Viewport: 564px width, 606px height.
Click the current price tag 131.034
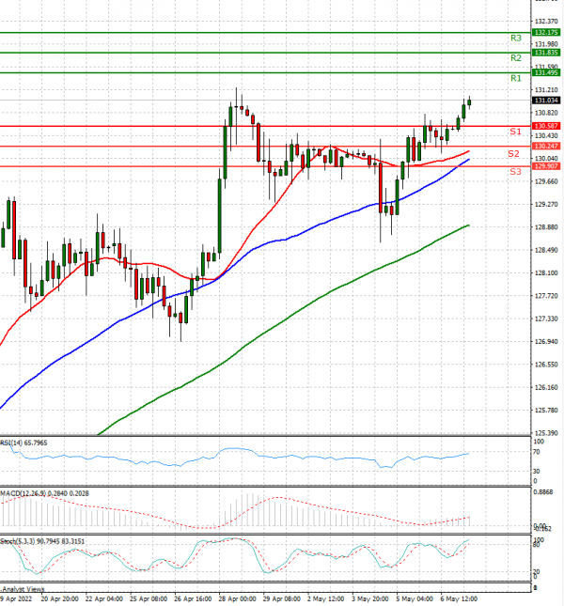pyautogui.click(x=545, y=100)
